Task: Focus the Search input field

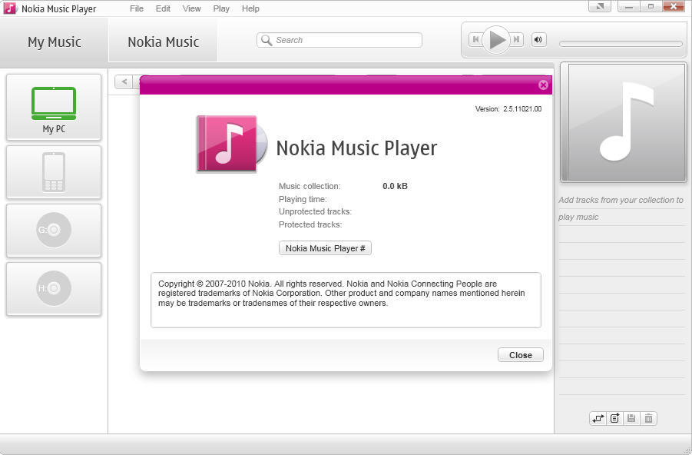Action: [339, 40]
